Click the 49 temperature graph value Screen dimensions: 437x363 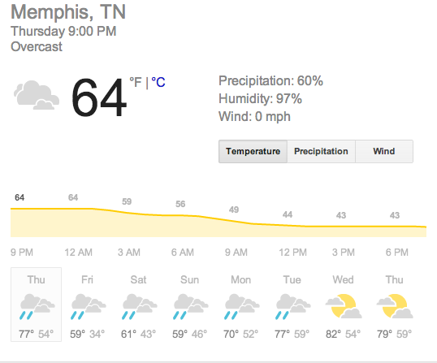(x=234, y=210)
